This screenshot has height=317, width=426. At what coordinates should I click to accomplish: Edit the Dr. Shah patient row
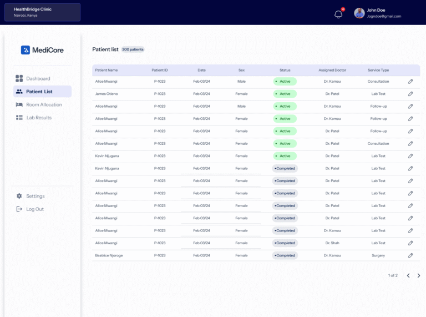(410, 243)
